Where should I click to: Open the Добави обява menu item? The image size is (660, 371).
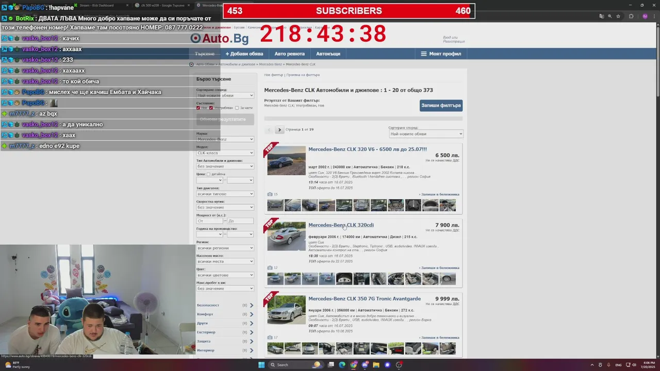244,54
